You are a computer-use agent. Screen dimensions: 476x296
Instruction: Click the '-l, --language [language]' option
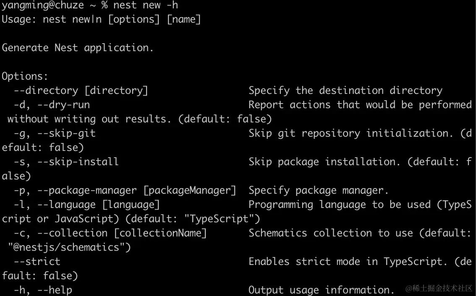pos(86,205)
